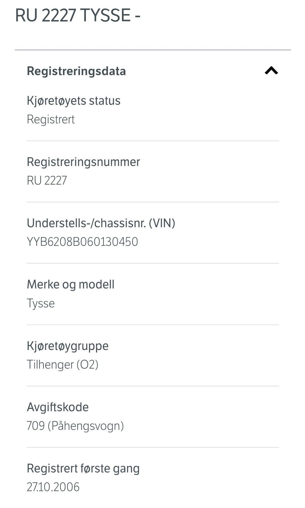Viewport: 305px width, 508px height.
Task: Select the Tysse model value
Action: pos(41,303)
